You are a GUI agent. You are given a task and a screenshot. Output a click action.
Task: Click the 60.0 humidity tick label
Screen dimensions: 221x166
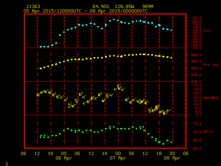pyautogui.click(x=197, y=149)
